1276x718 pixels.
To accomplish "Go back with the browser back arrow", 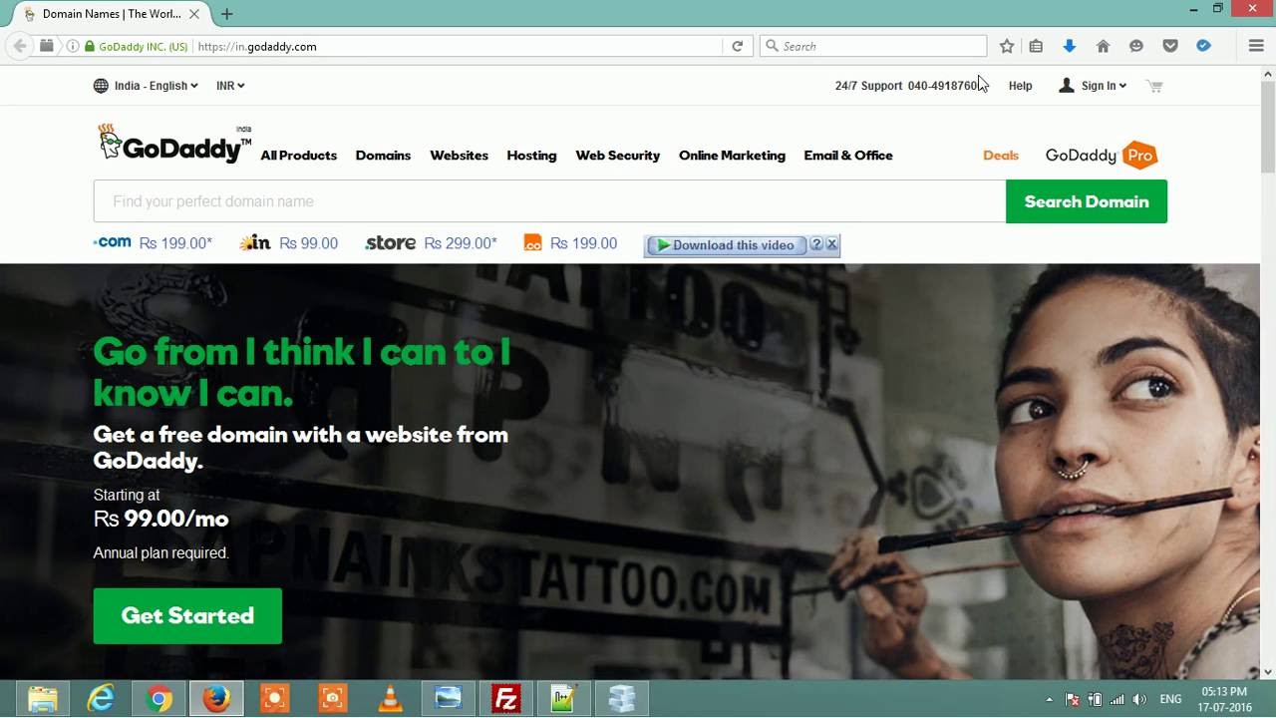I will (x=20, y=46).
